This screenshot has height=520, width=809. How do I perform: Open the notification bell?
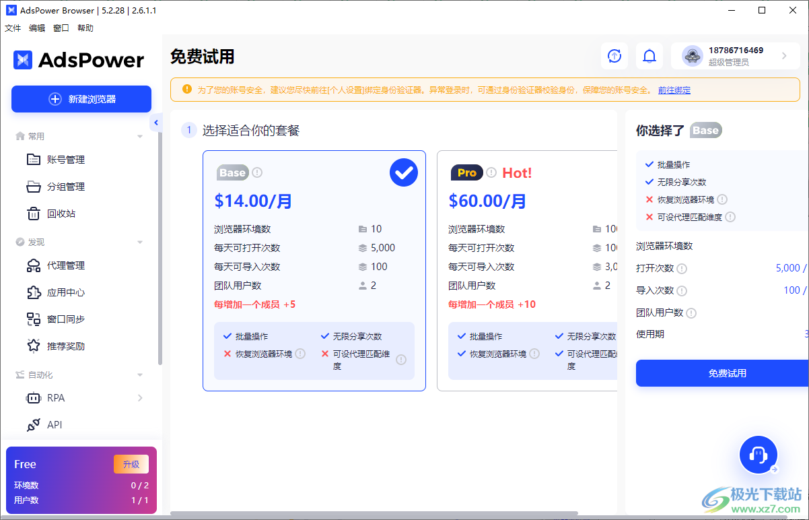point(649,56)
